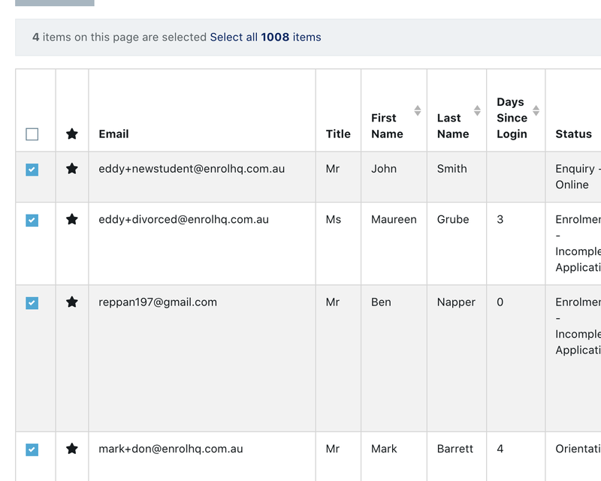
Task: Click the star icon for Maureen Grube
Action: (x=72, y=220)
